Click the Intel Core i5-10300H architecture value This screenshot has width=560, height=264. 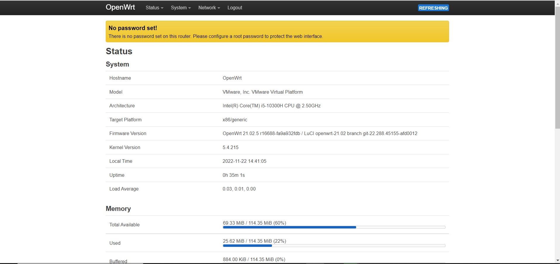point(272,106)
